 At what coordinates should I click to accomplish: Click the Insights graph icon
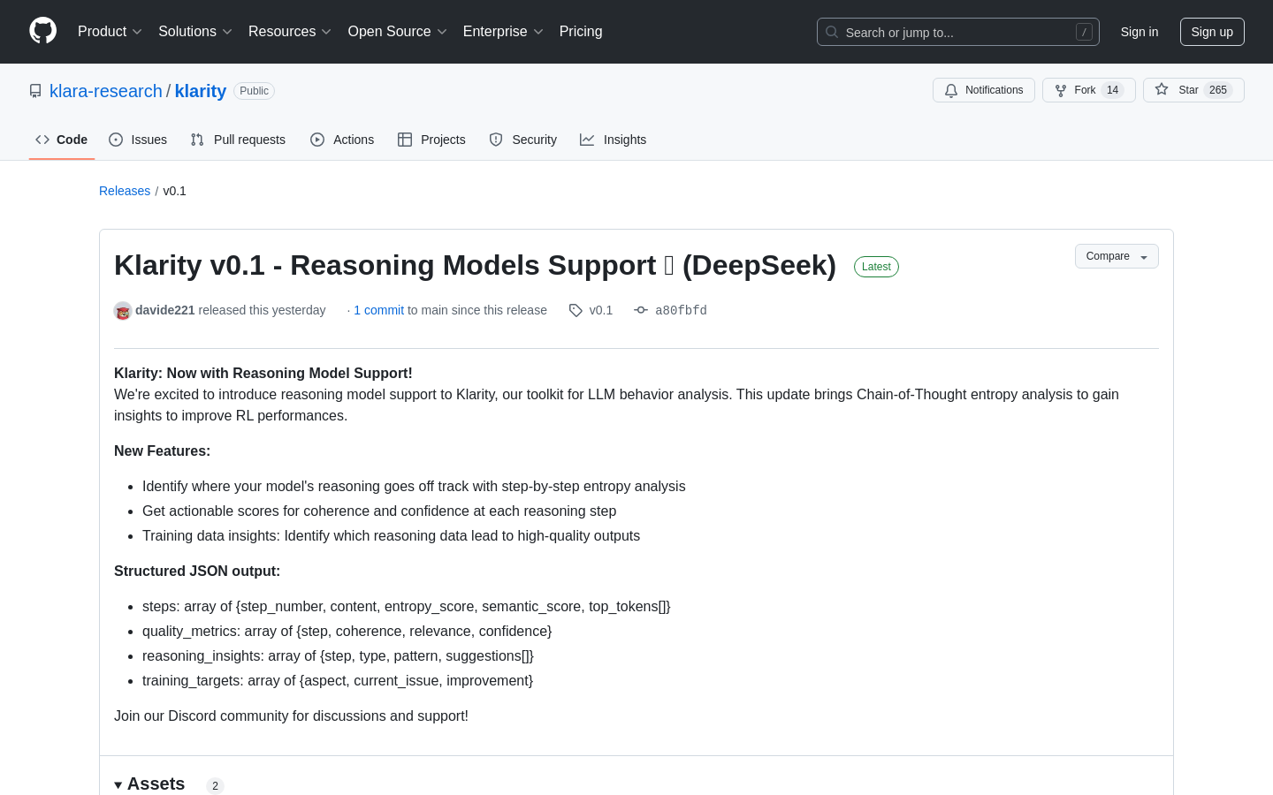[587, 140]
